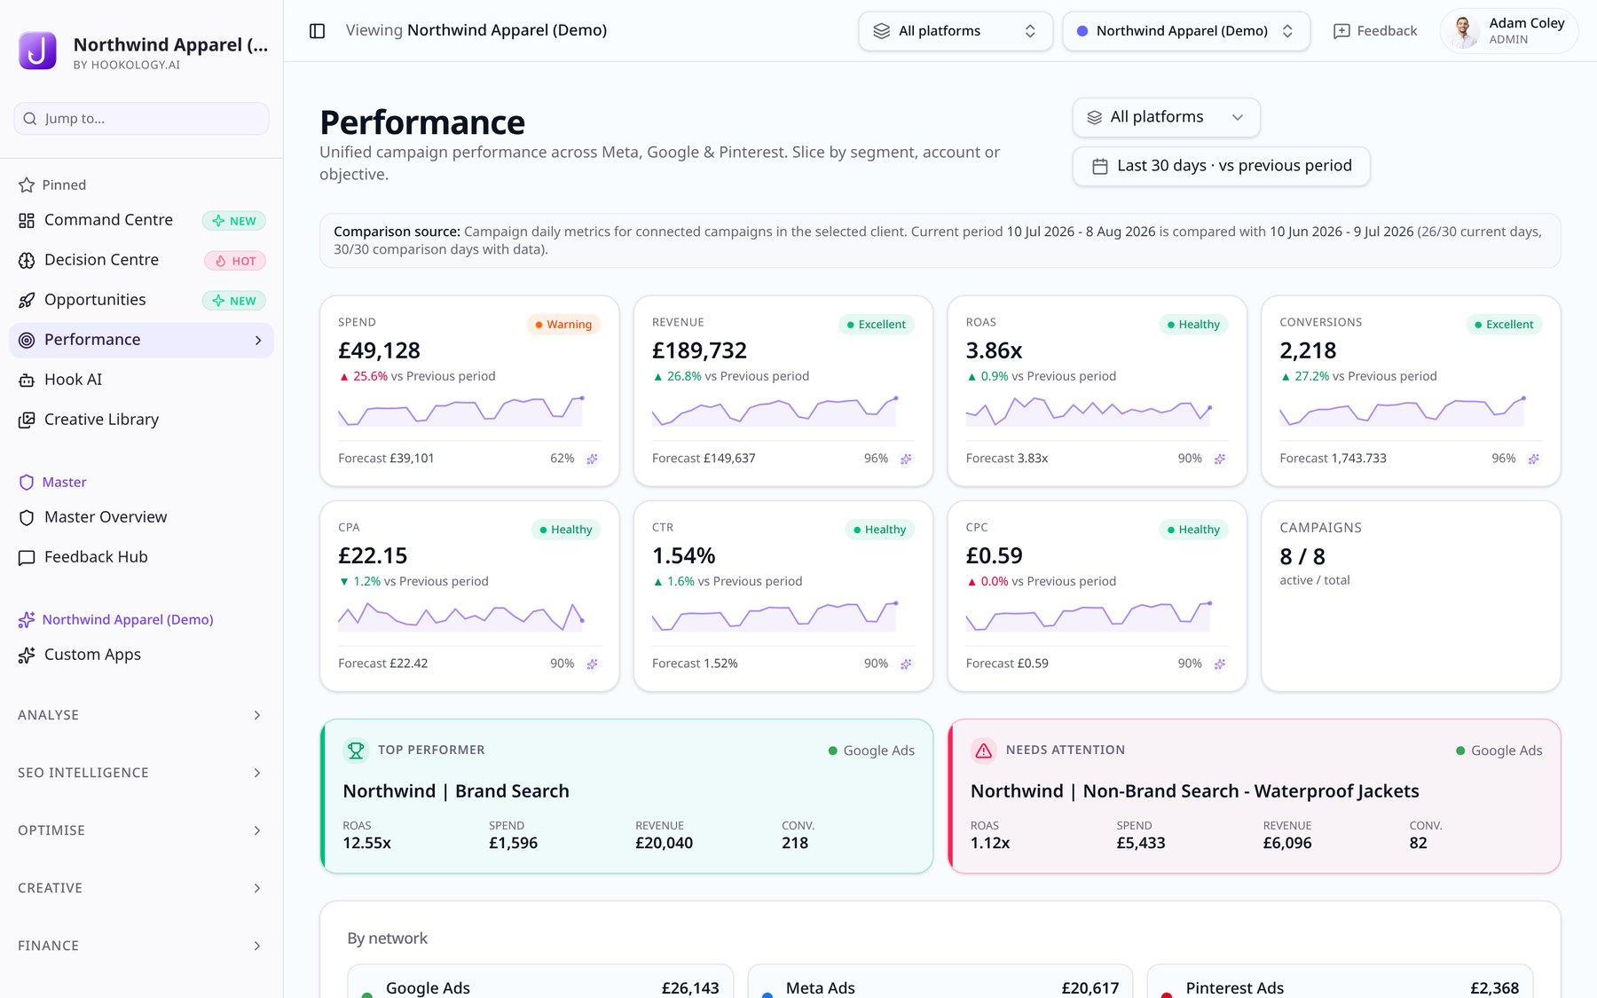Click the Performance target icon

(27, 340)
